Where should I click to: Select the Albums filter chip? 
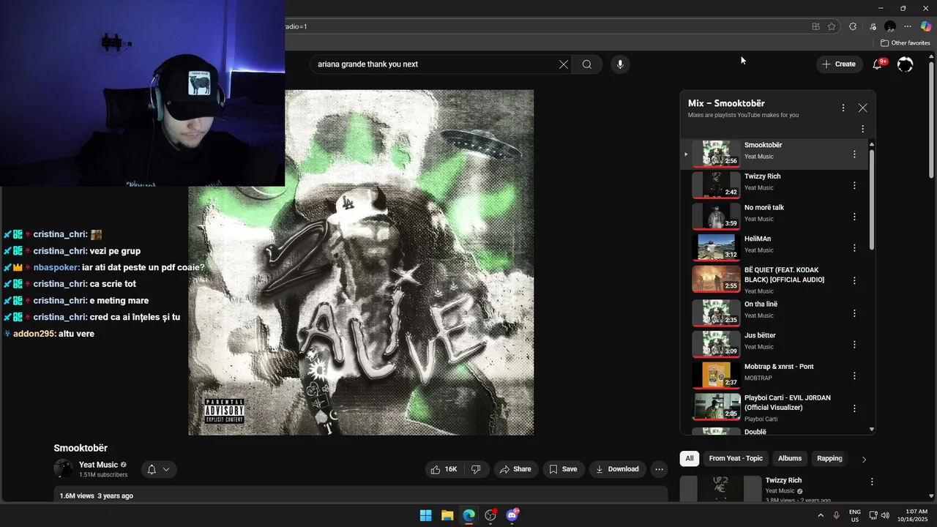tap(790, 458)
